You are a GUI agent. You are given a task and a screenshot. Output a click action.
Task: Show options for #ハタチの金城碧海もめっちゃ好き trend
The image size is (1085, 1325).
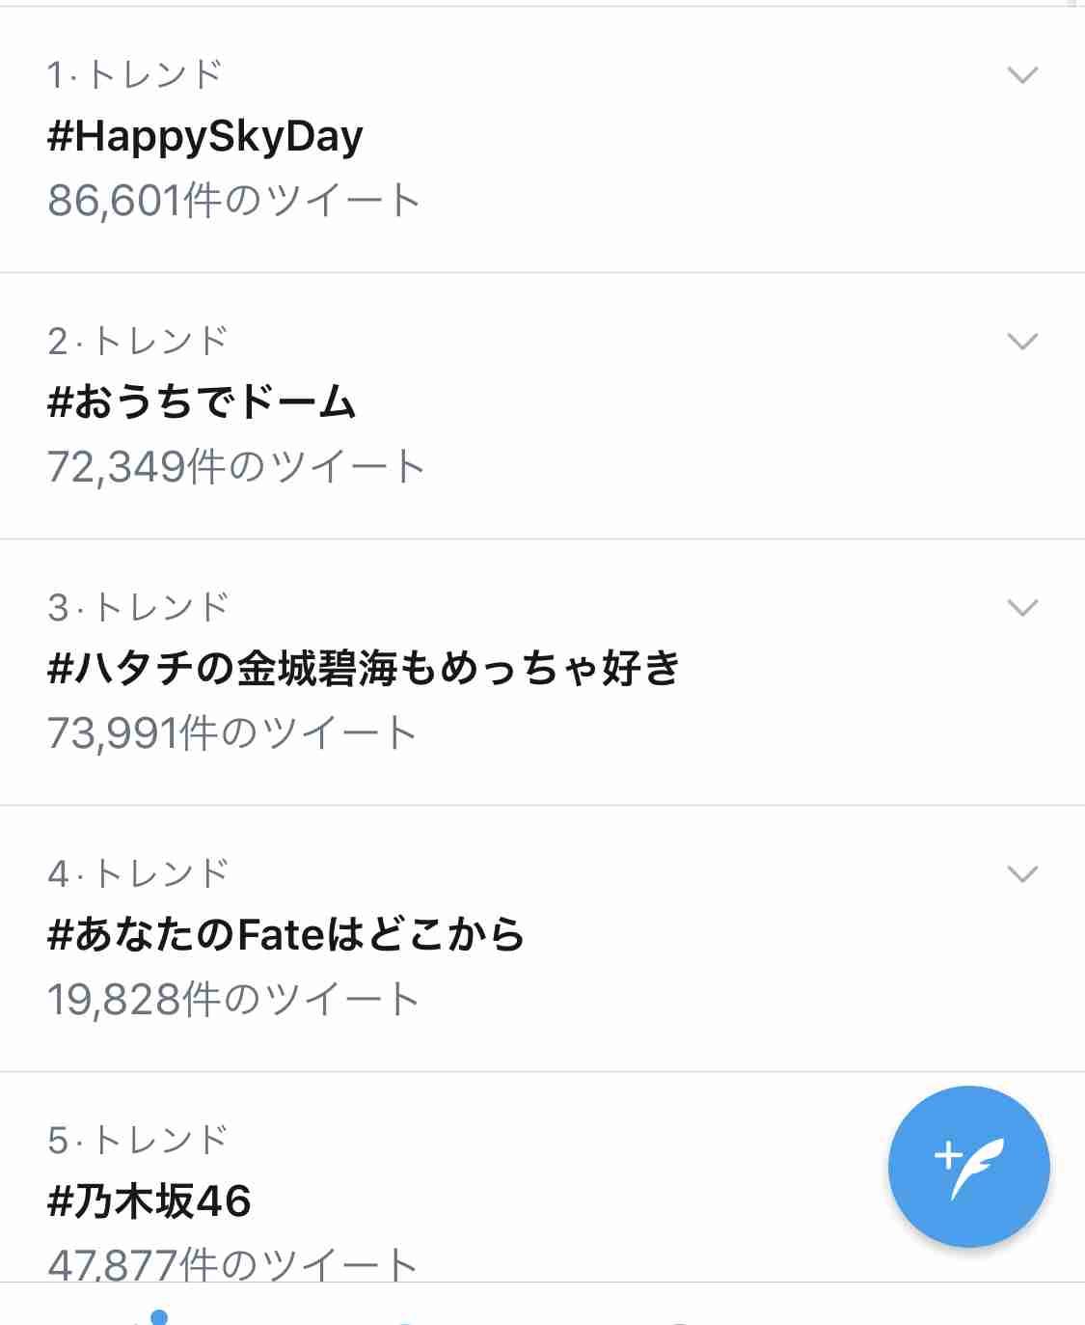(x=1022, y=608)
